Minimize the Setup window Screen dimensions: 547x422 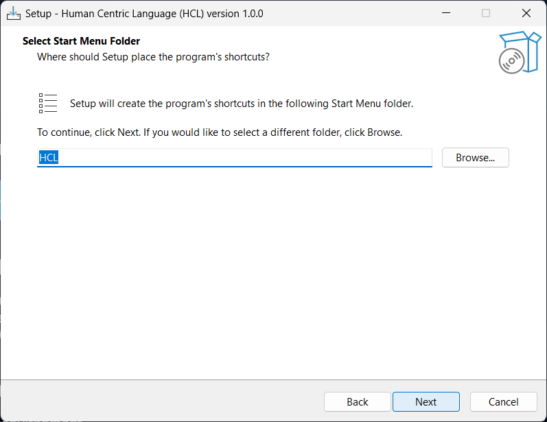[446, 13]
